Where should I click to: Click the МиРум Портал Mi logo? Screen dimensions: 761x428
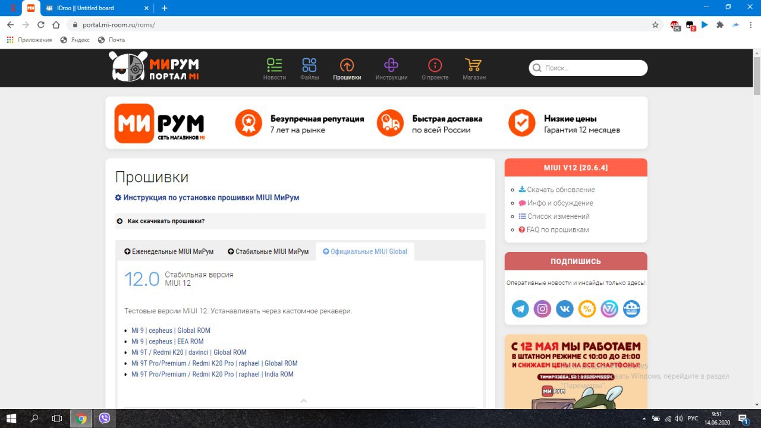click(x=154, y=66)
